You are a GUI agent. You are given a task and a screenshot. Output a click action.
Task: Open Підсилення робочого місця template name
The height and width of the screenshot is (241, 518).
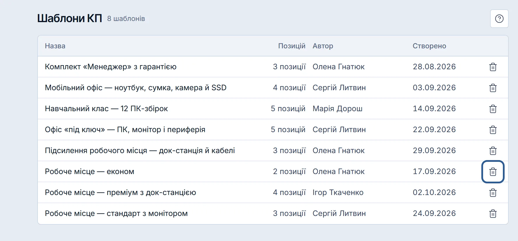[x=140, y=150]
